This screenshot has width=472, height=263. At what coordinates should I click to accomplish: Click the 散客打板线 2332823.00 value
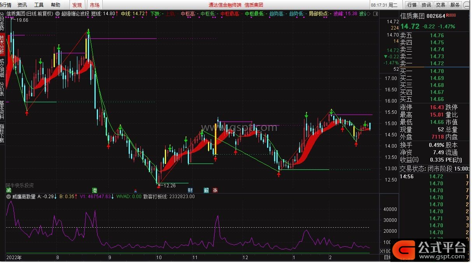(x=169, y=197)
